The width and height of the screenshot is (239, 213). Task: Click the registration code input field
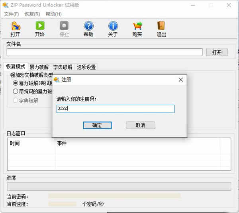pyautogui.click(x=116, y=109)
